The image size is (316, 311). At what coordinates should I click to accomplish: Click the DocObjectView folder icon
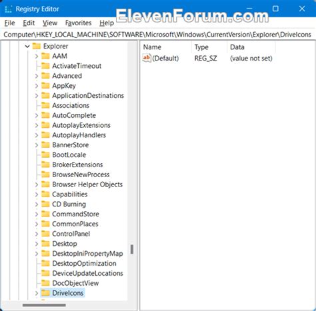(45, 283)
